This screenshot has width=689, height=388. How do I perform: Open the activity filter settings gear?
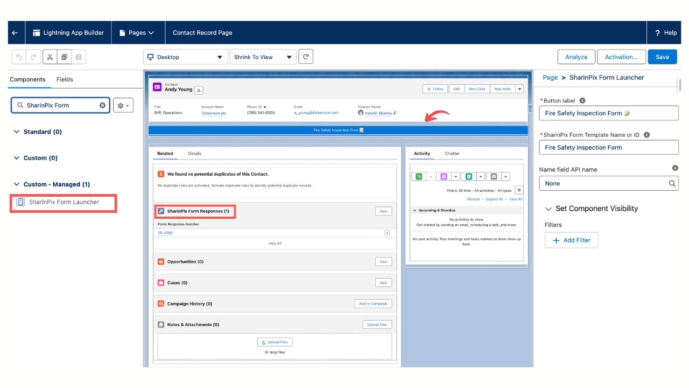[x=519, y=190]
